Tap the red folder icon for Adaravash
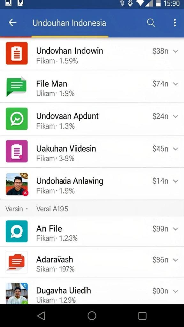 click(x=17, y=262)
